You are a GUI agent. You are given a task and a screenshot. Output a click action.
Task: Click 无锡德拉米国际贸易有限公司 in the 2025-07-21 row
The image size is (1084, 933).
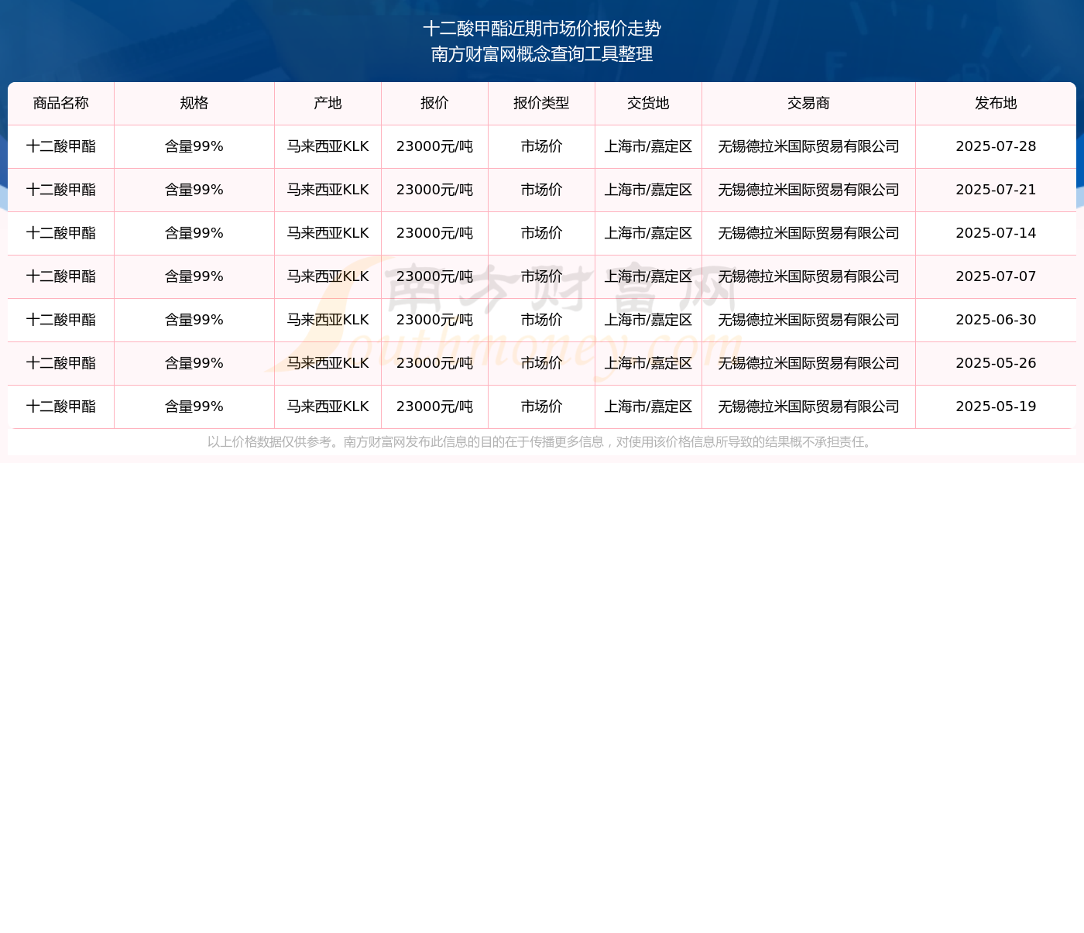pos(808,190)
